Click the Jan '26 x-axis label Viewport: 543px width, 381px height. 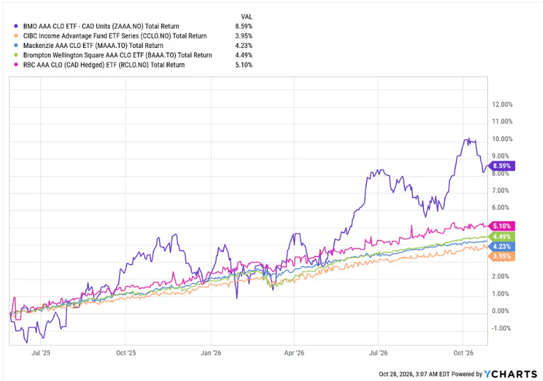pyautogui.click(x=211, y=353)
